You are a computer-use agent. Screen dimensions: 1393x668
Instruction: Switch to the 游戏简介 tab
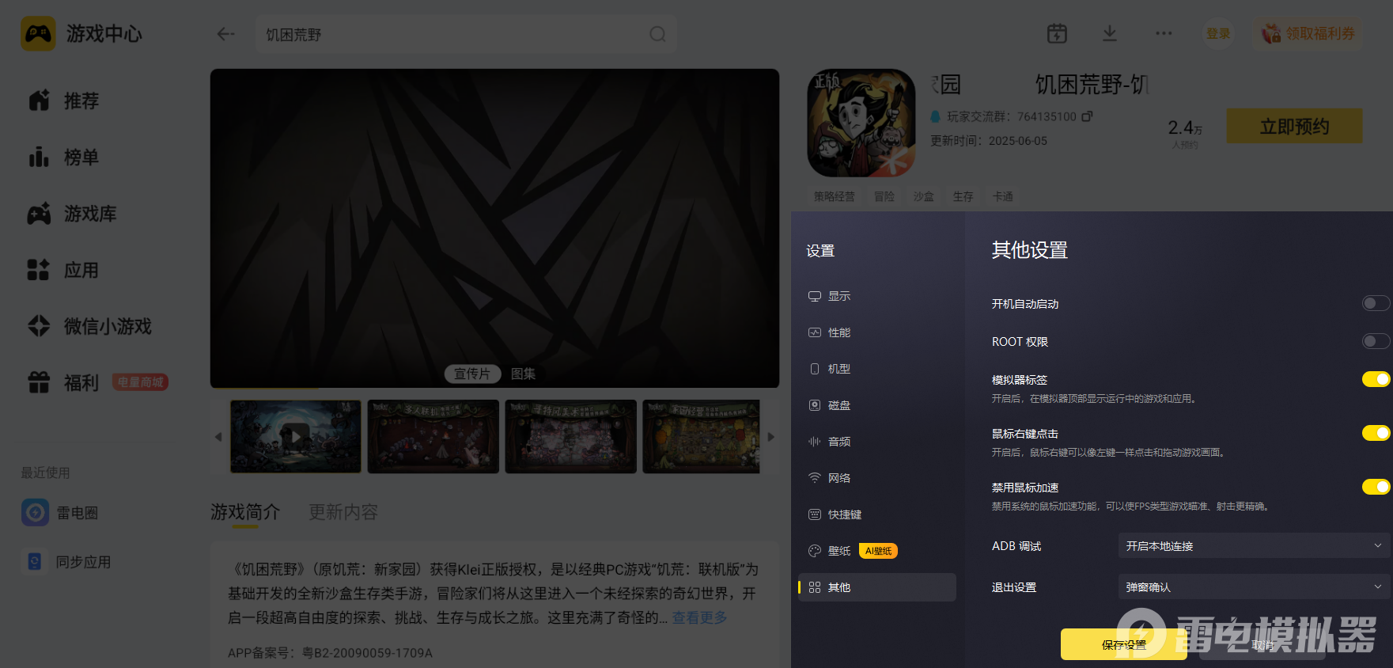click(x=245, y=512)
